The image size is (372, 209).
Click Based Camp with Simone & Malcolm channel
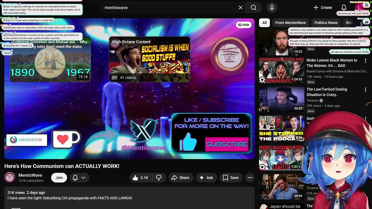(337, 71)
